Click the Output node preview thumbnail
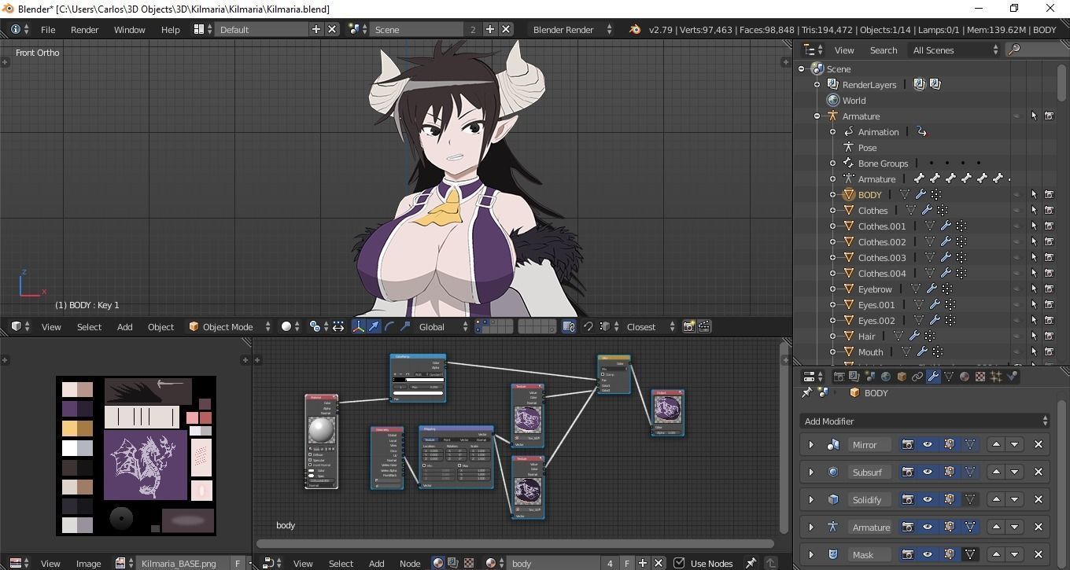Screen dimensions: 1070x570 tap(667, 410)
